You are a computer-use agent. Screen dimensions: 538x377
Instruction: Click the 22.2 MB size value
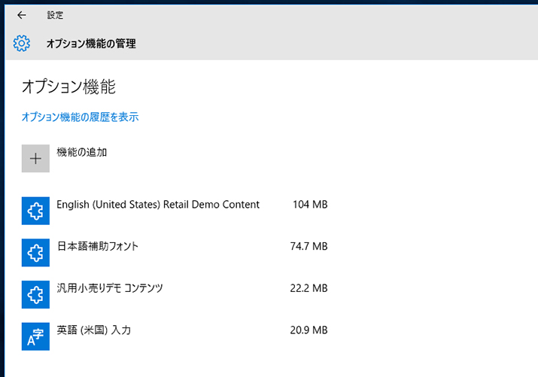(x=309, y=288)
